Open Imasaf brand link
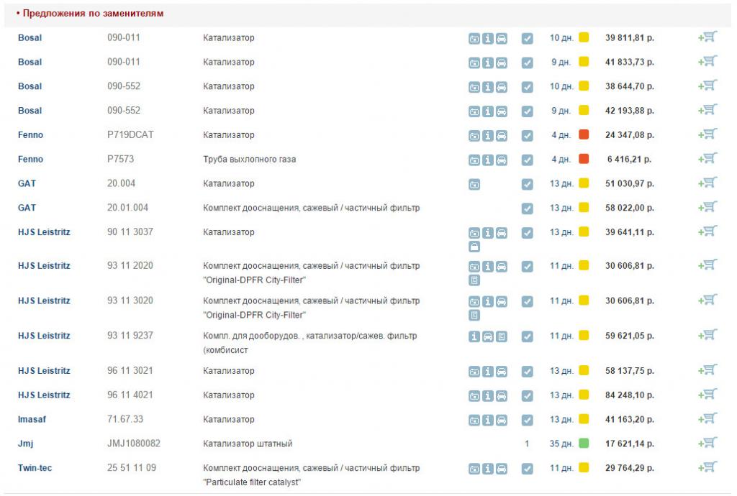Viewport: 737px width, 496px height. 32,419
